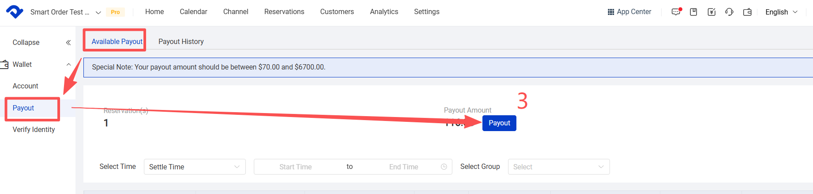
Task: Expand the Settle Time dropdown
Action: (x=195, y=167)
